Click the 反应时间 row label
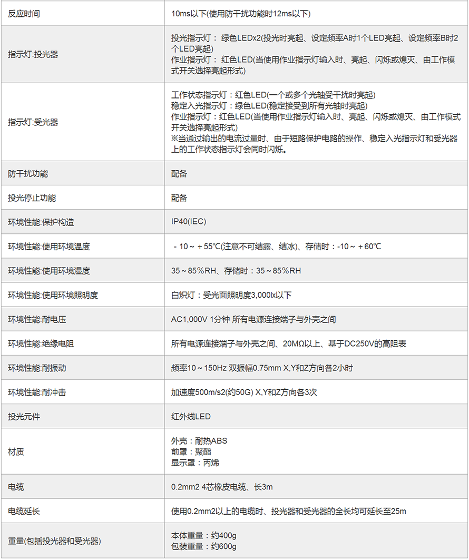Image resolution: width=469 pixels, height=560 pixels. pos(24,14)
